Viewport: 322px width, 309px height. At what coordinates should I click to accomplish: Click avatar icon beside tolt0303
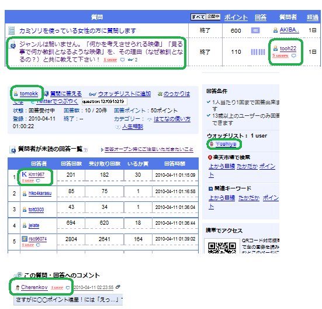(x=25, y=210)
